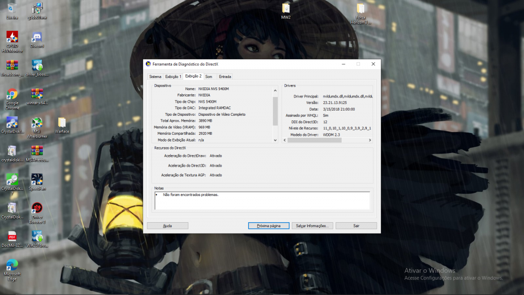Click the Drivers horizontal scrollbar thumb
Screen dimensions: 524x295
(314, 140)
